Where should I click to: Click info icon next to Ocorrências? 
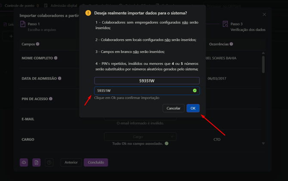click(231, 44)
